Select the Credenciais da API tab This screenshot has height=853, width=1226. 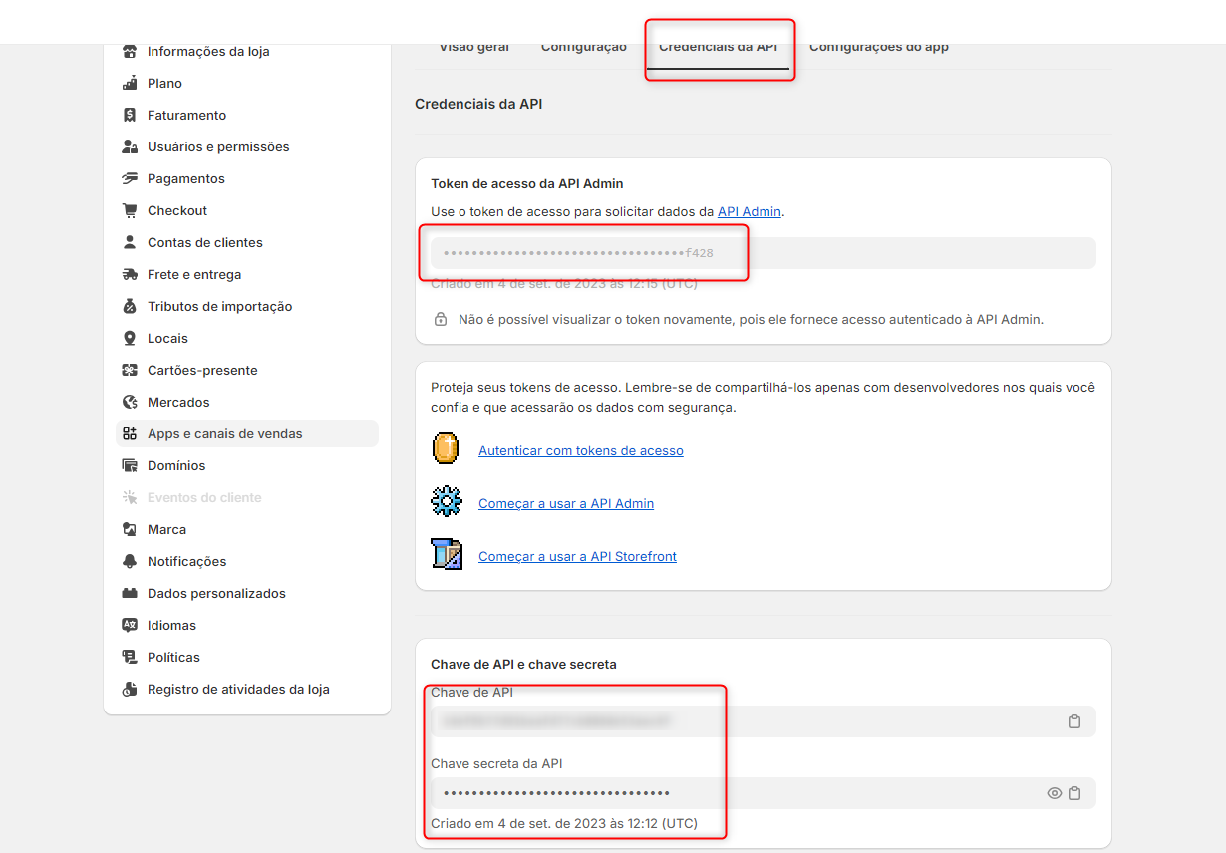coord(718,48)
